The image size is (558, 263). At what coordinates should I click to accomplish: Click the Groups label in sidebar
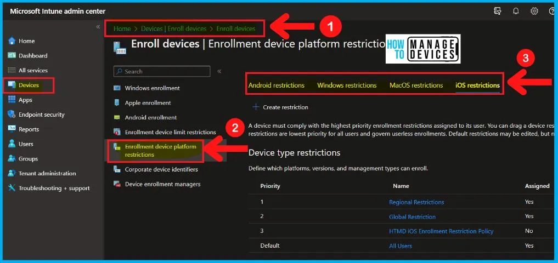(28, 158)
